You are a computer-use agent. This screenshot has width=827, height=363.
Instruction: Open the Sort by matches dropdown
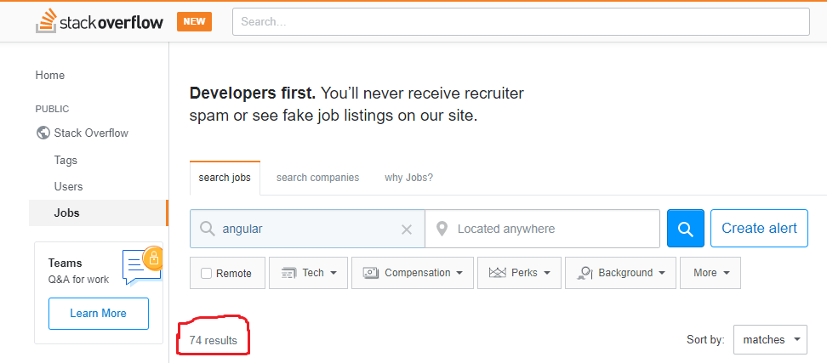point(770,340)
